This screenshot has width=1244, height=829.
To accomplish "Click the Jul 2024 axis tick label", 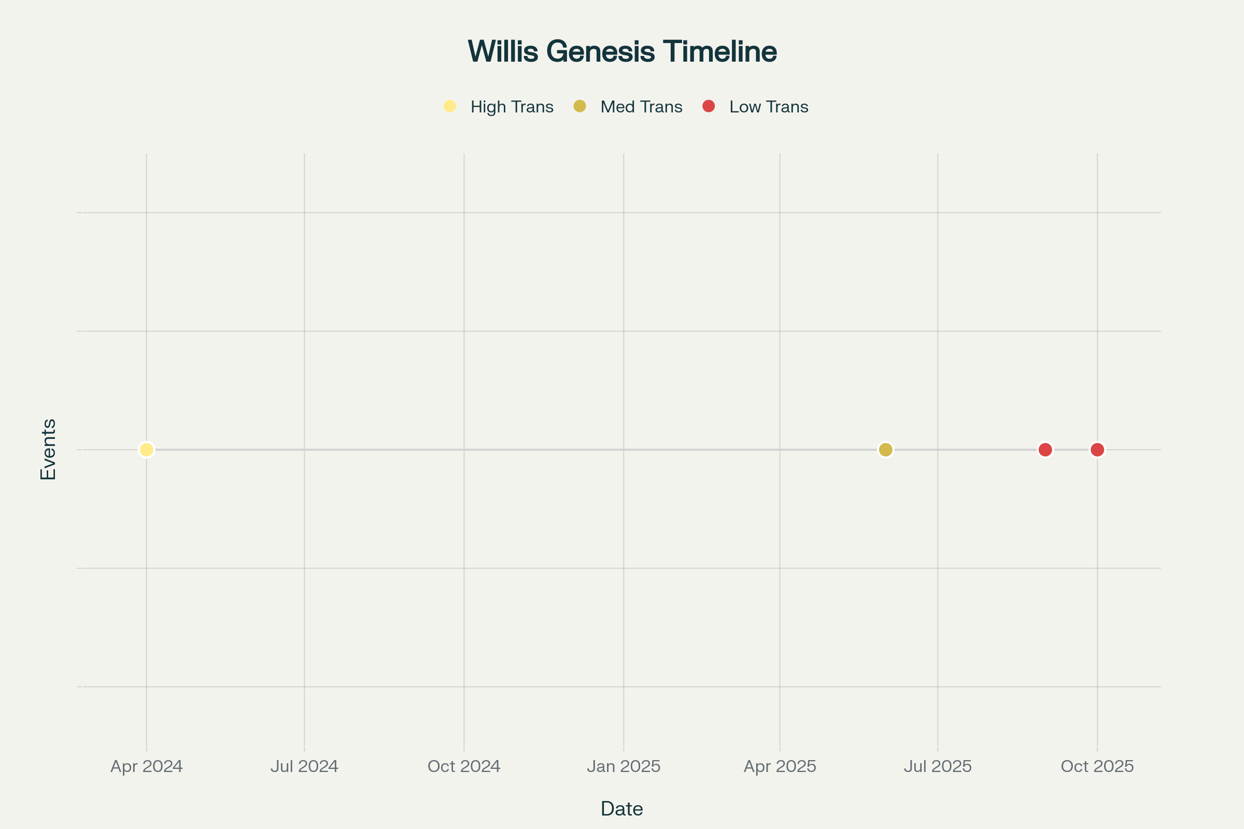I will tap(304, 767).
